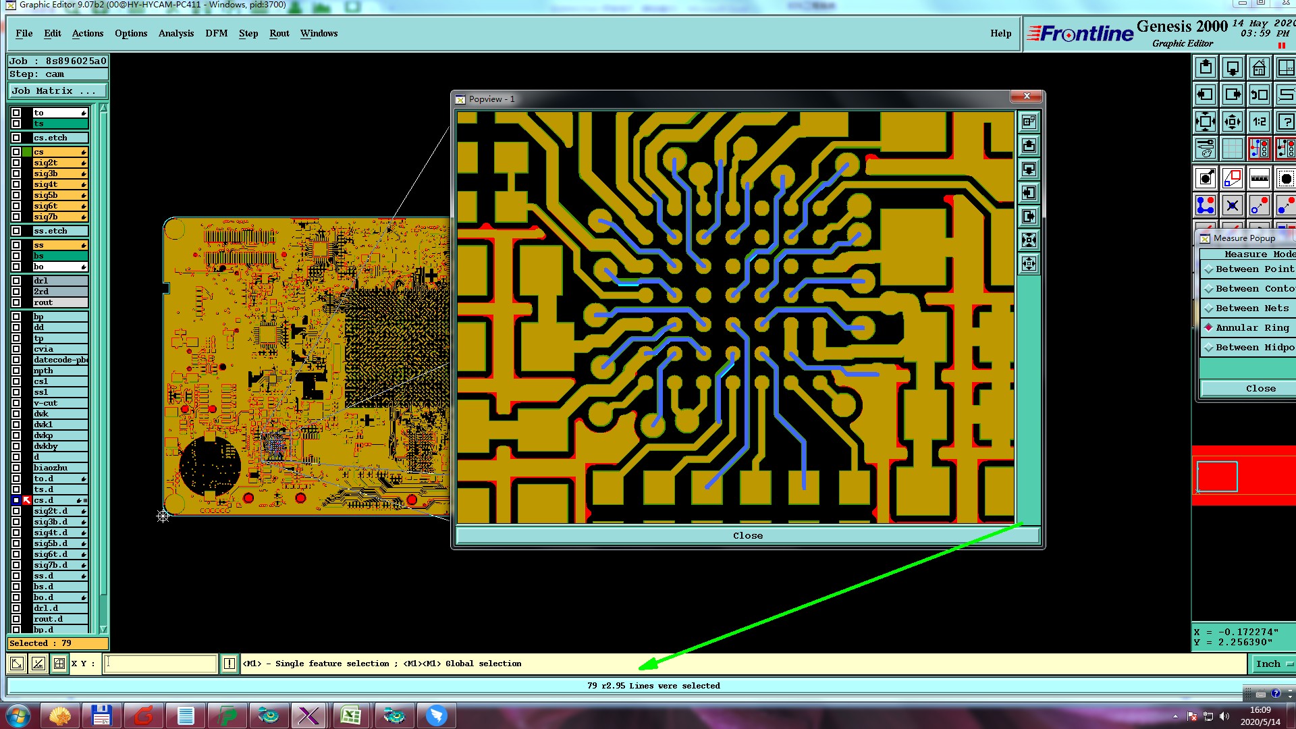The image size is (1296, 729).
Task: Click the snap grid icon beside X Y
Action: tap(59, 664)
